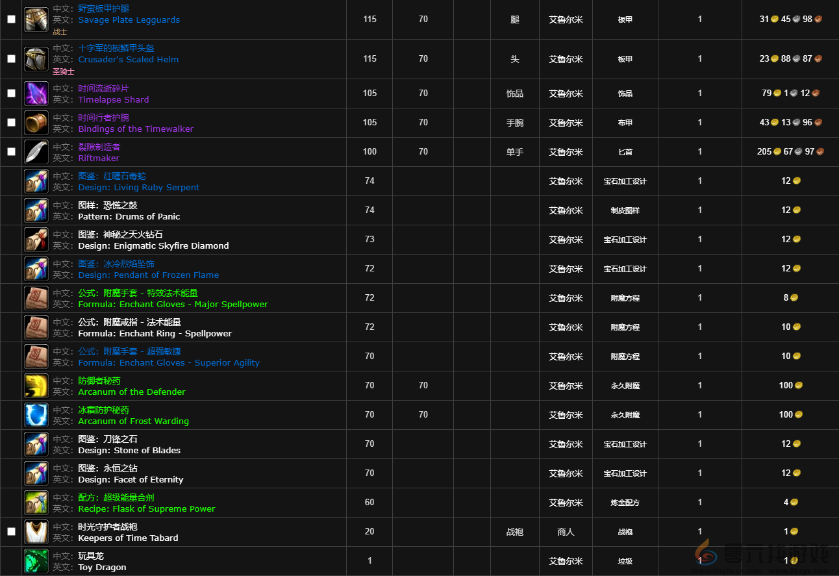Viewport: 839px width, 576px height.
Task: Click the Arcanum of Frost Warding icon
Action: (x=36, y=415)
